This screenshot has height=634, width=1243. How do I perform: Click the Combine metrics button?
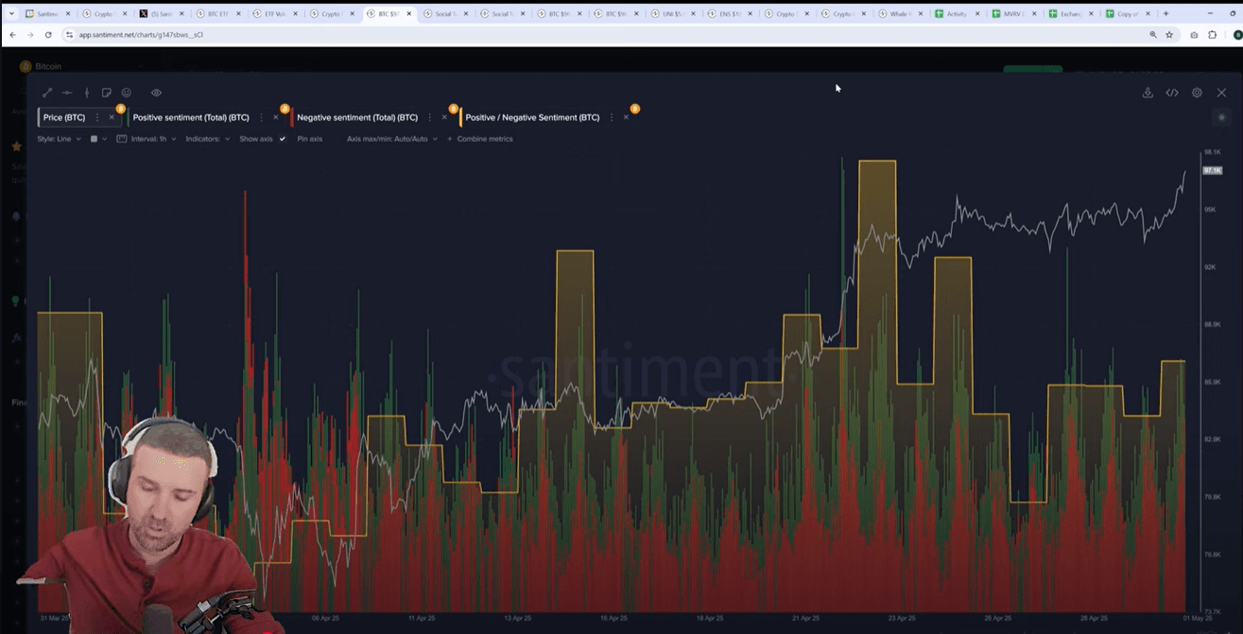pos(484,139)
